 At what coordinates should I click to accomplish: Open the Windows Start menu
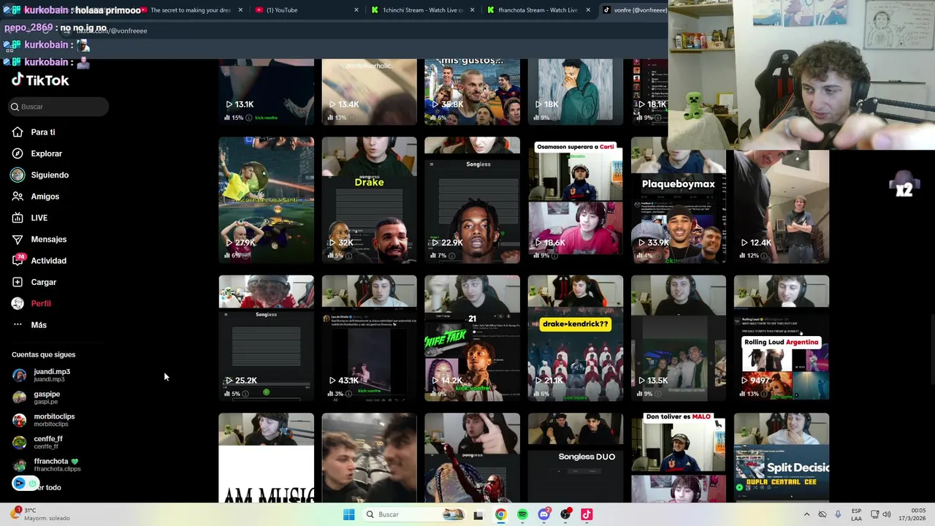pyautogui.click(x=348, y=514)
